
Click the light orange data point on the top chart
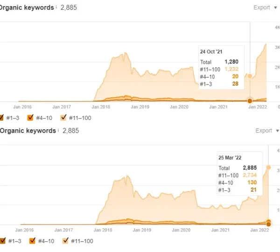[x=250, y=76]
